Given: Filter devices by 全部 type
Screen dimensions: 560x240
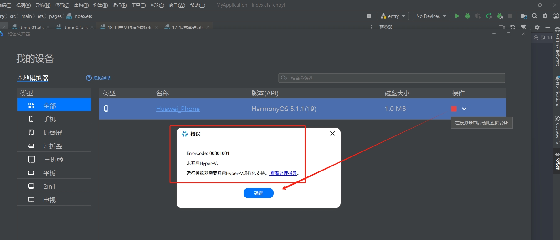Looking at the screenshot, I should [x=54, y=105].
